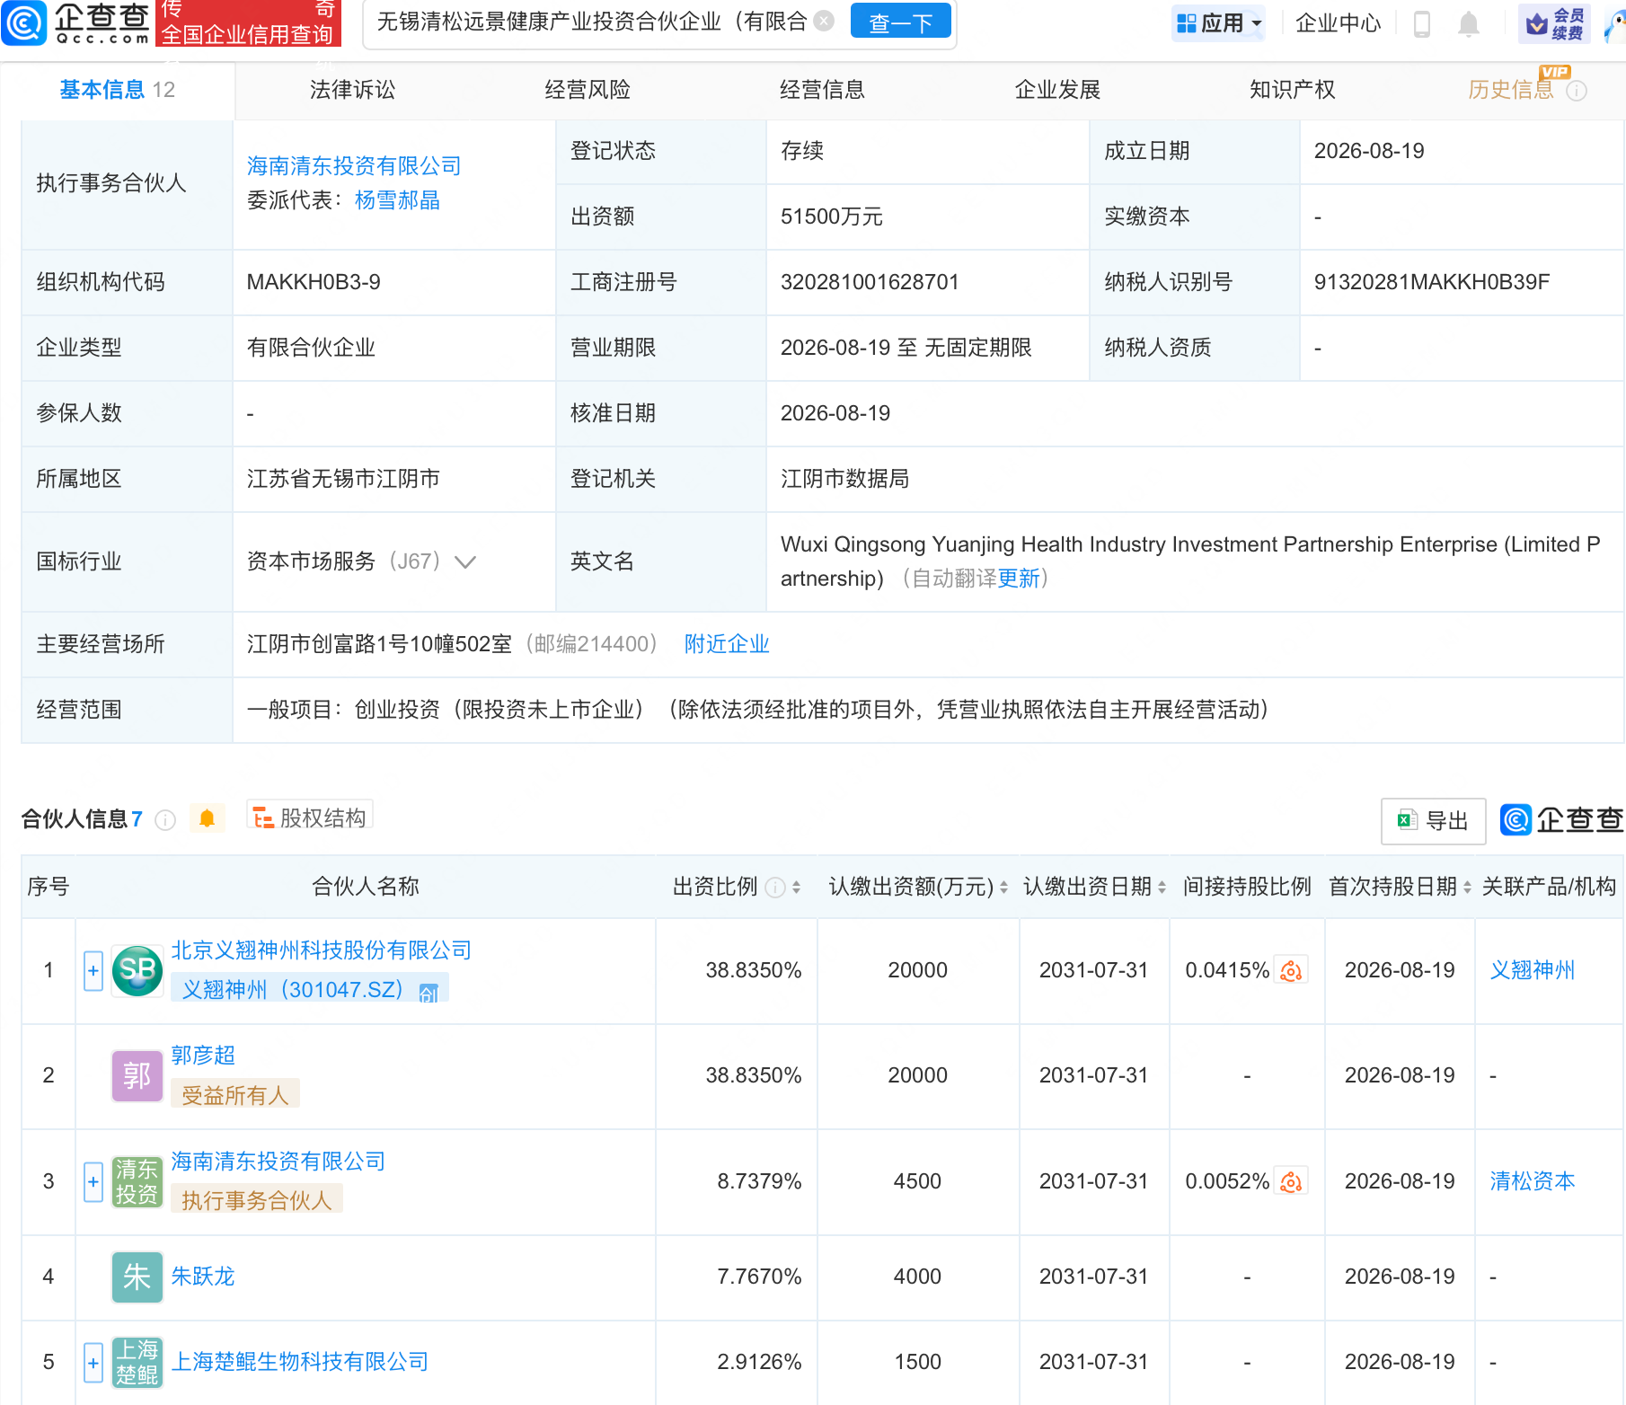Screen dimensions: 1626x1405
Task: Open related product 义翘神州 link
Action: point(1533,970)
